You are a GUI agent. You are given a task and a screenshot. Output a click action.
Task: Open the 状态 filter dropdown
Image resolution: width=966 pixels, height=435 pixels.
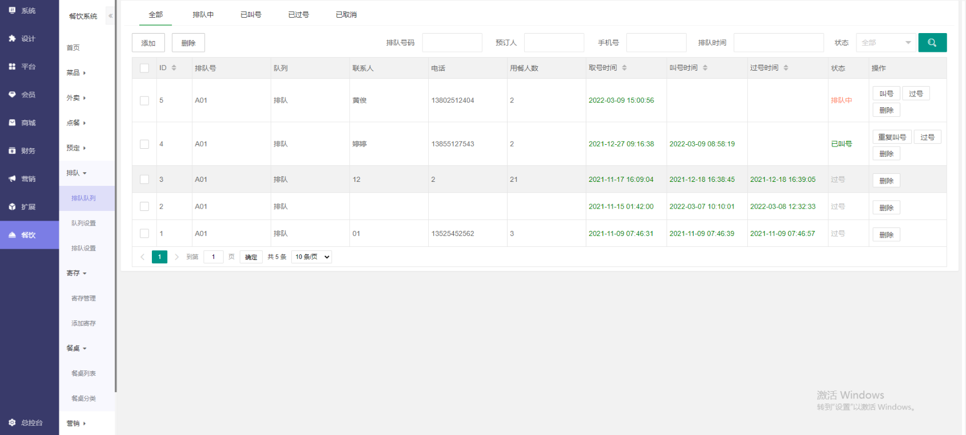click(x=885, y=43)
